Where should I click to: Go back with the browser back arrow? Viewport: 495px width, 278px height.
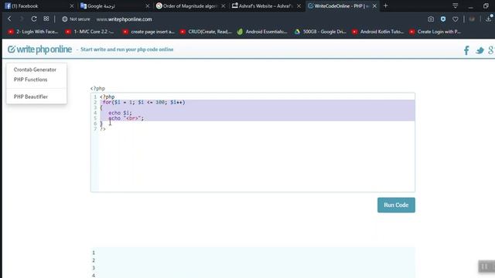tap(9, 19)
